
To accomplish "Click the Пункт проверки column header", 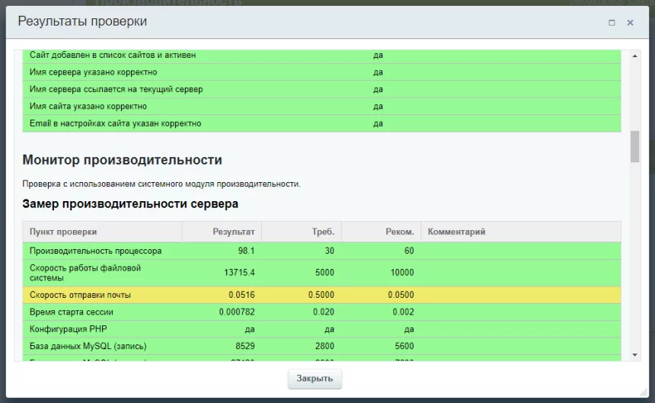I will point(63,232).
